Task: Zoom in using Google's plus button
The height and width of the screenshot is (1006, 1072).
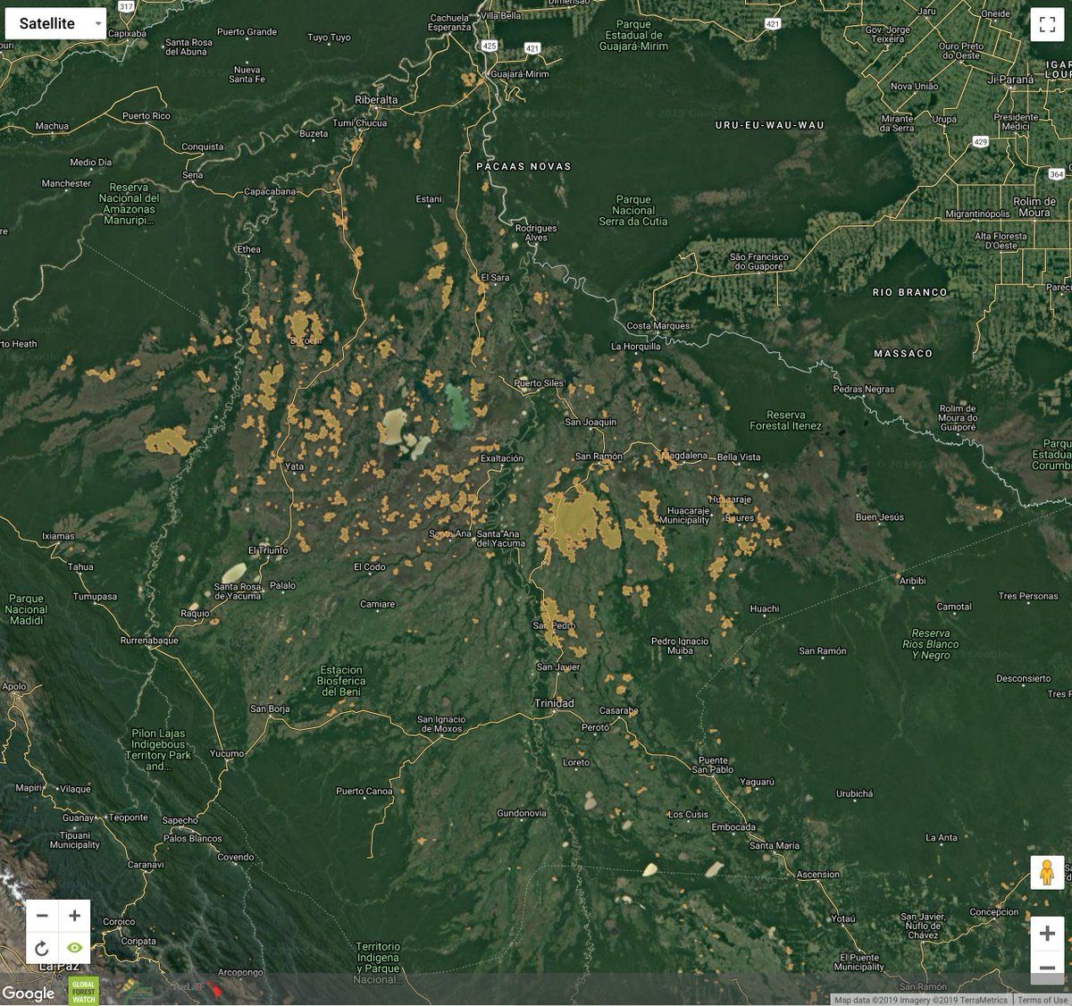Action: click(1046, 934)
